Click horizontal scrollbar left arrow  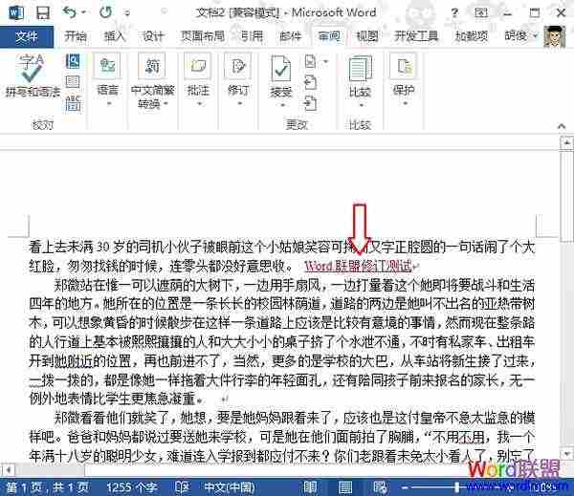pyautogui.click(x=8, y=469)
